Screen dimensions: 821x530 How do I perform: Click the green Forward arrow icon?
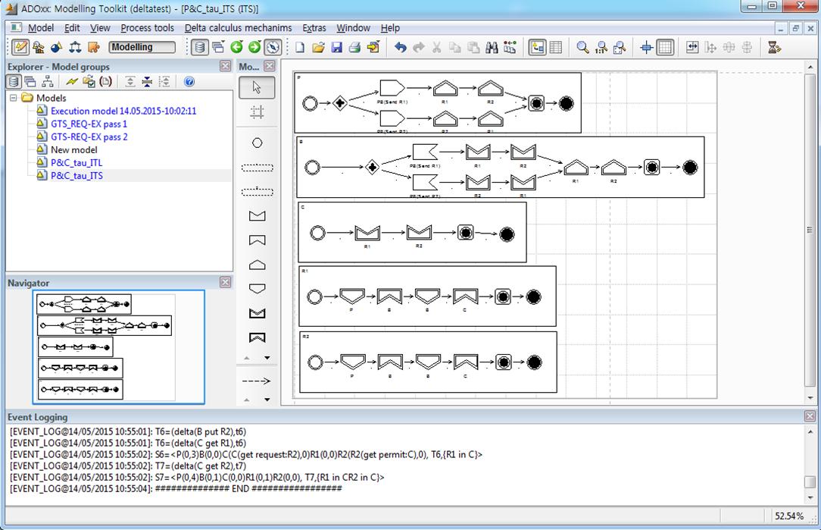254,47
